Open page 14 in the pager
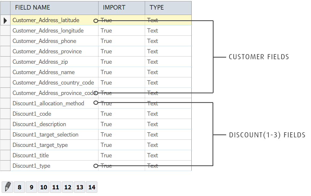311x196 pixels. click(x=92, y=187)
